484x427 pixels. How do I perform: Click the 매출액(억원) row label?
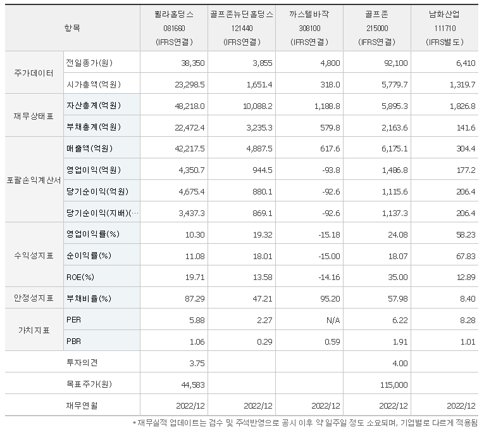click(x=89, y=148)
